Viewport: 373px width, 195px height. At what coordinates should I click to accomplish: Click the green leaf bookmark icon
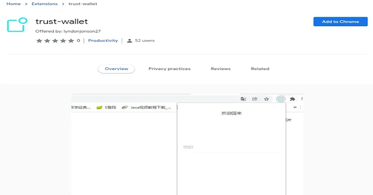pos(99,107)
